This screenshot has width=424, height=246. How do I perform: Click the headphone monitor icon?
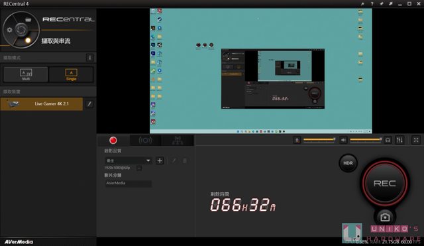[x=388, y=140]
